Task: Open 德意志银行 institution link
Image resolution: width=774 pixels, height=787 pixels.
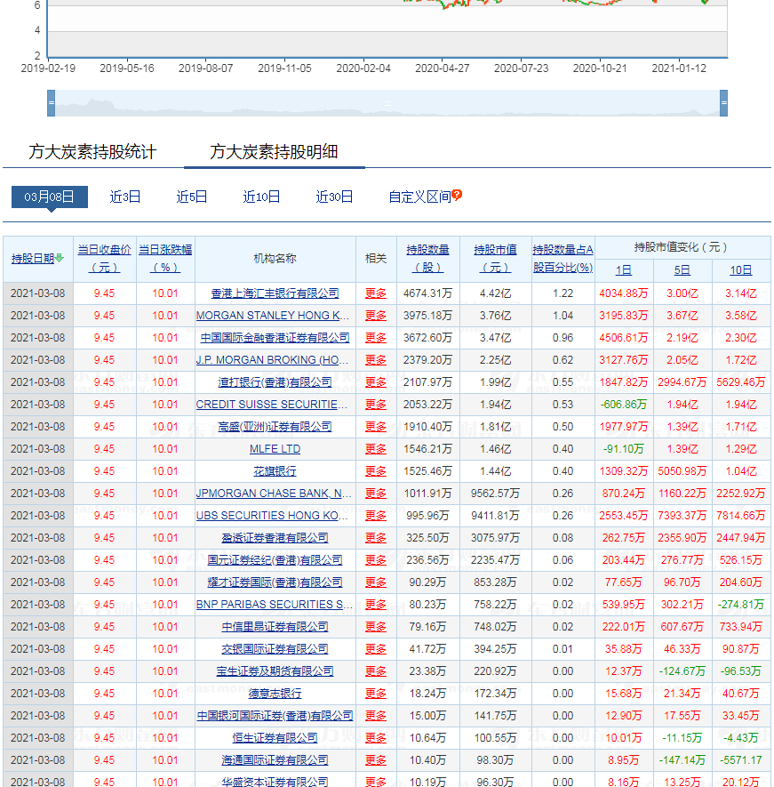Action: 275,693
